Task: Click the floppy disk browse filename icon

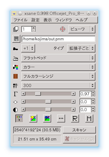Action: click(x=16, y=39)
